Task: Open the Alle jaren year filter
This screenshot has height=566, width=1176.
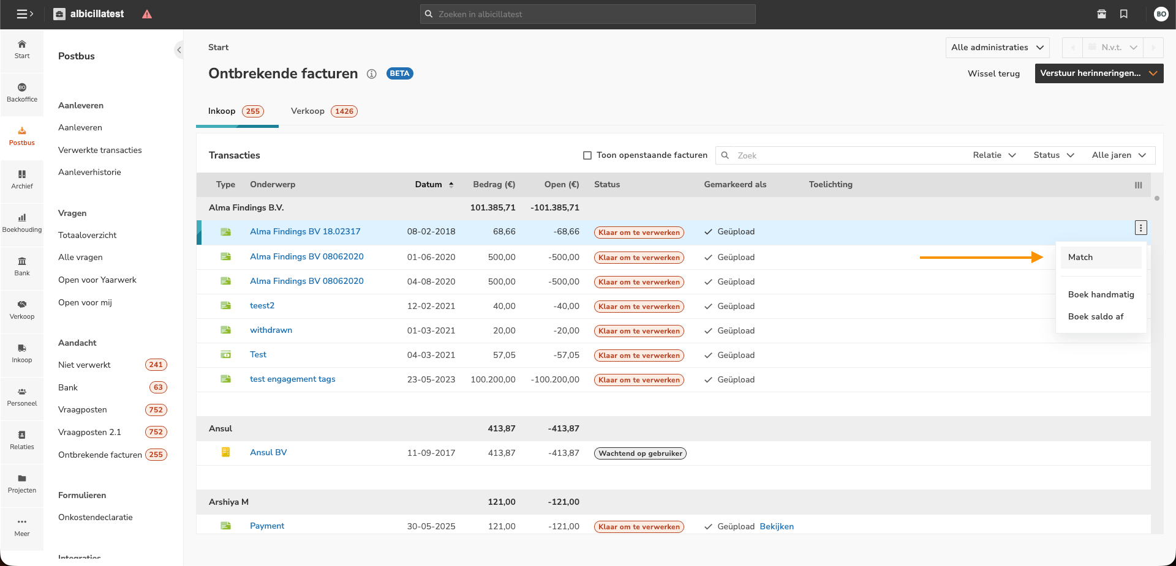Action: (x=1118, y=155)
